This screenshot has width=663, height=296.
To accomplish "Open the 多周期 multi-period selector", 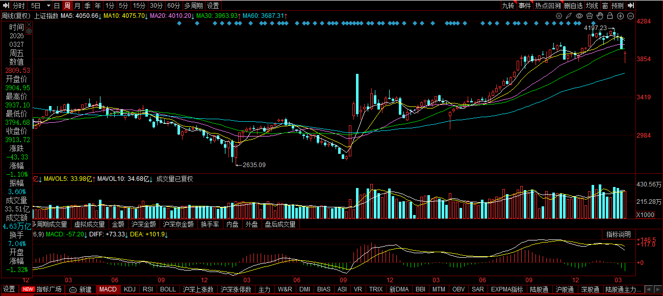I will [x=193, y=6].
